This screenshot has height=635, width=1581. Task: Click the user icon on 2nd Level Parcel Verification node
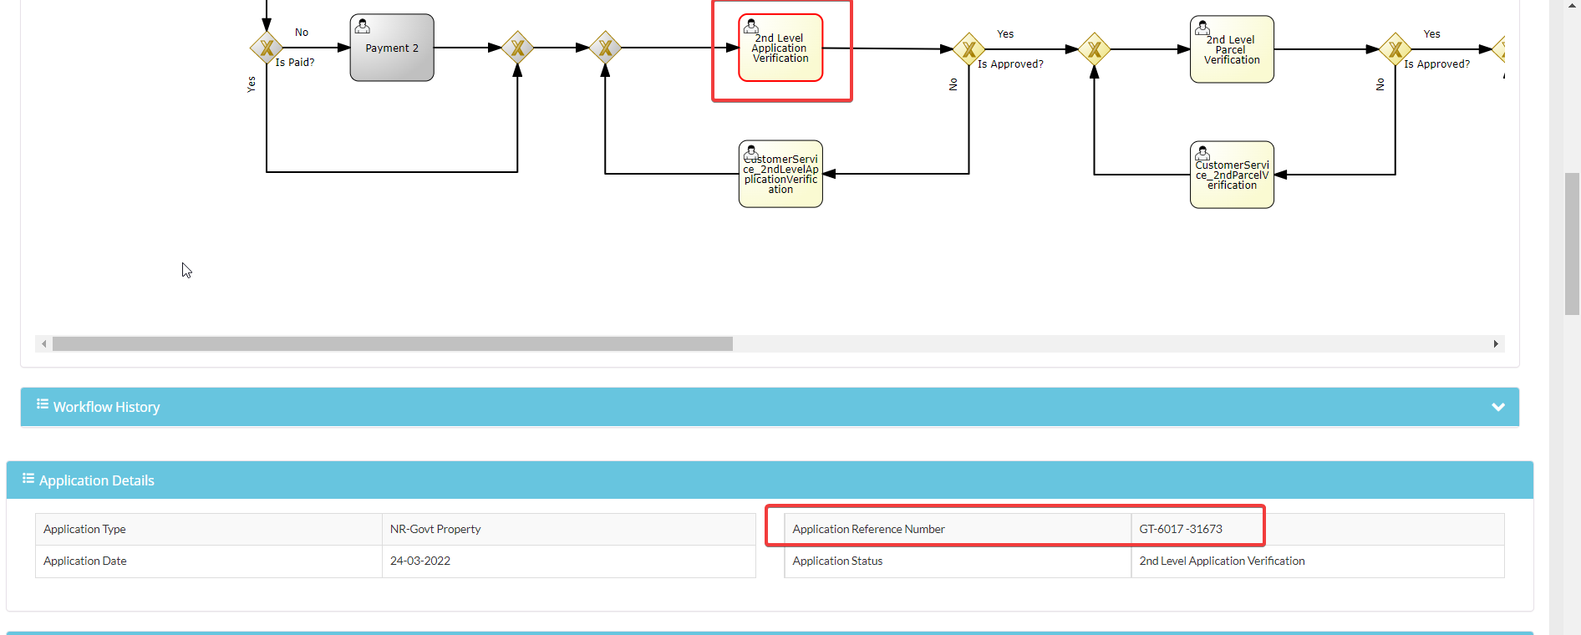tap(1202, 28)
